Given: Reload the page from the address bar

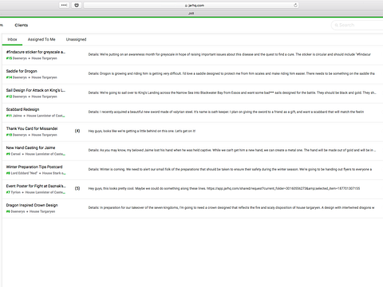Looking at the screenshot, I should [295, 5].
